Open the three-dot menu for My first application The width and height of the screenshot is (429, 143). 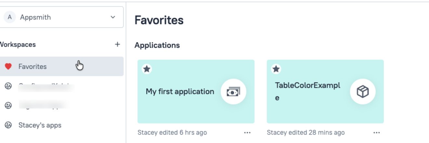247,133
